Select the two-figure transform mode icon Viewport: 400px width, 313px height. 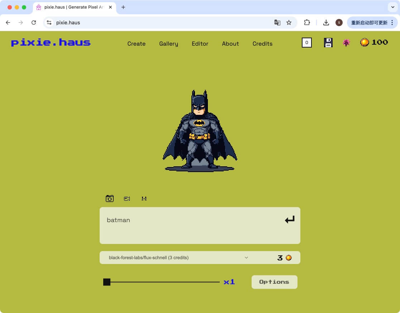pos(144,199)
